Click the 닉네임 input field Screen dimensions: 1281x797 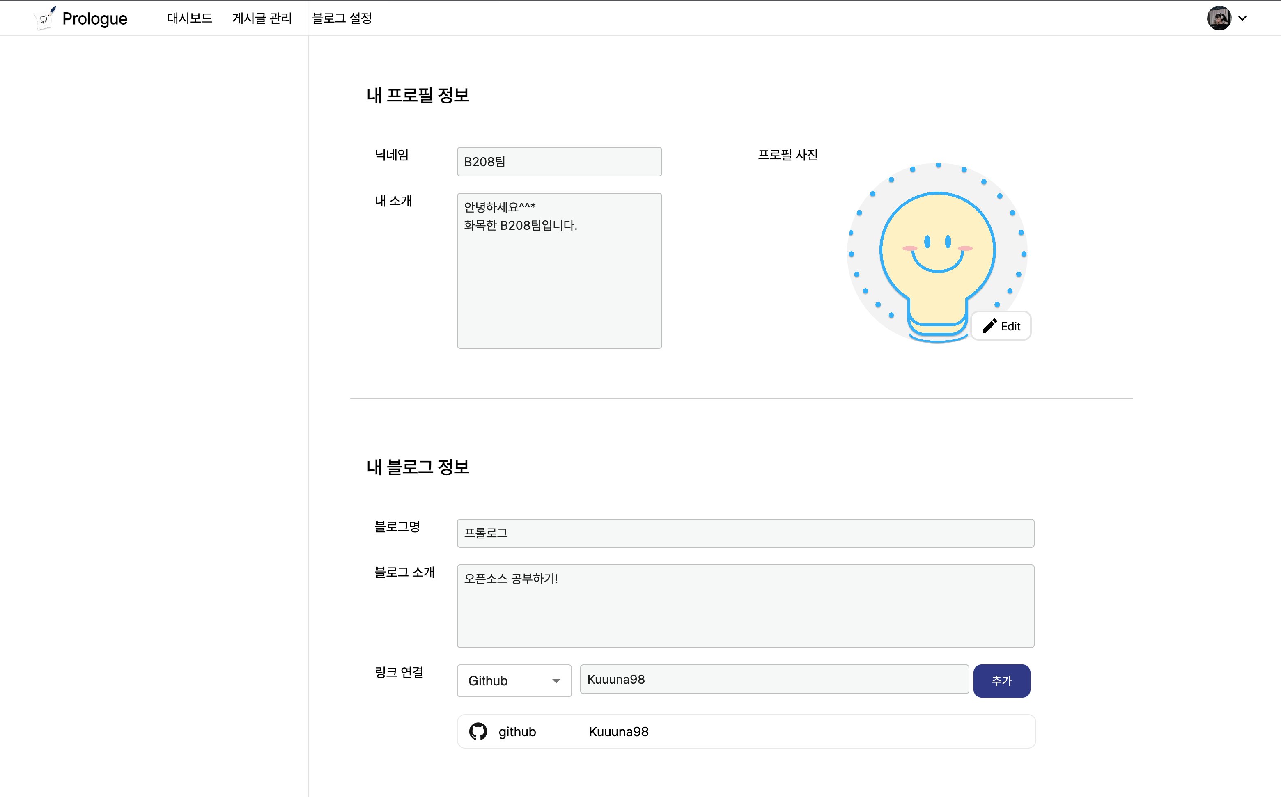tap(559, 162)
